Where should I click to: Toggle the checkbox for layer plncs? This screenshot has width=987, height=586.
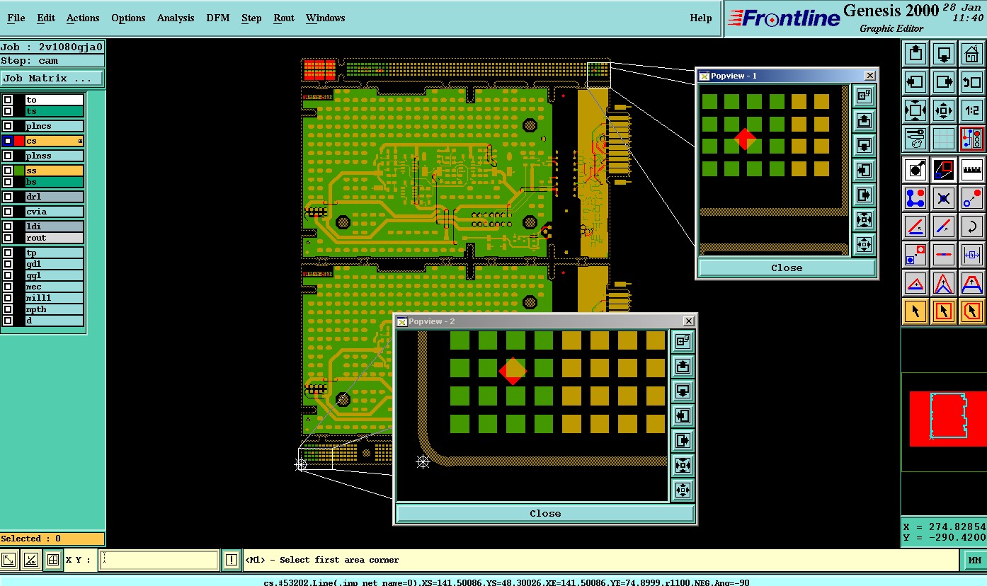pos(8,126)
